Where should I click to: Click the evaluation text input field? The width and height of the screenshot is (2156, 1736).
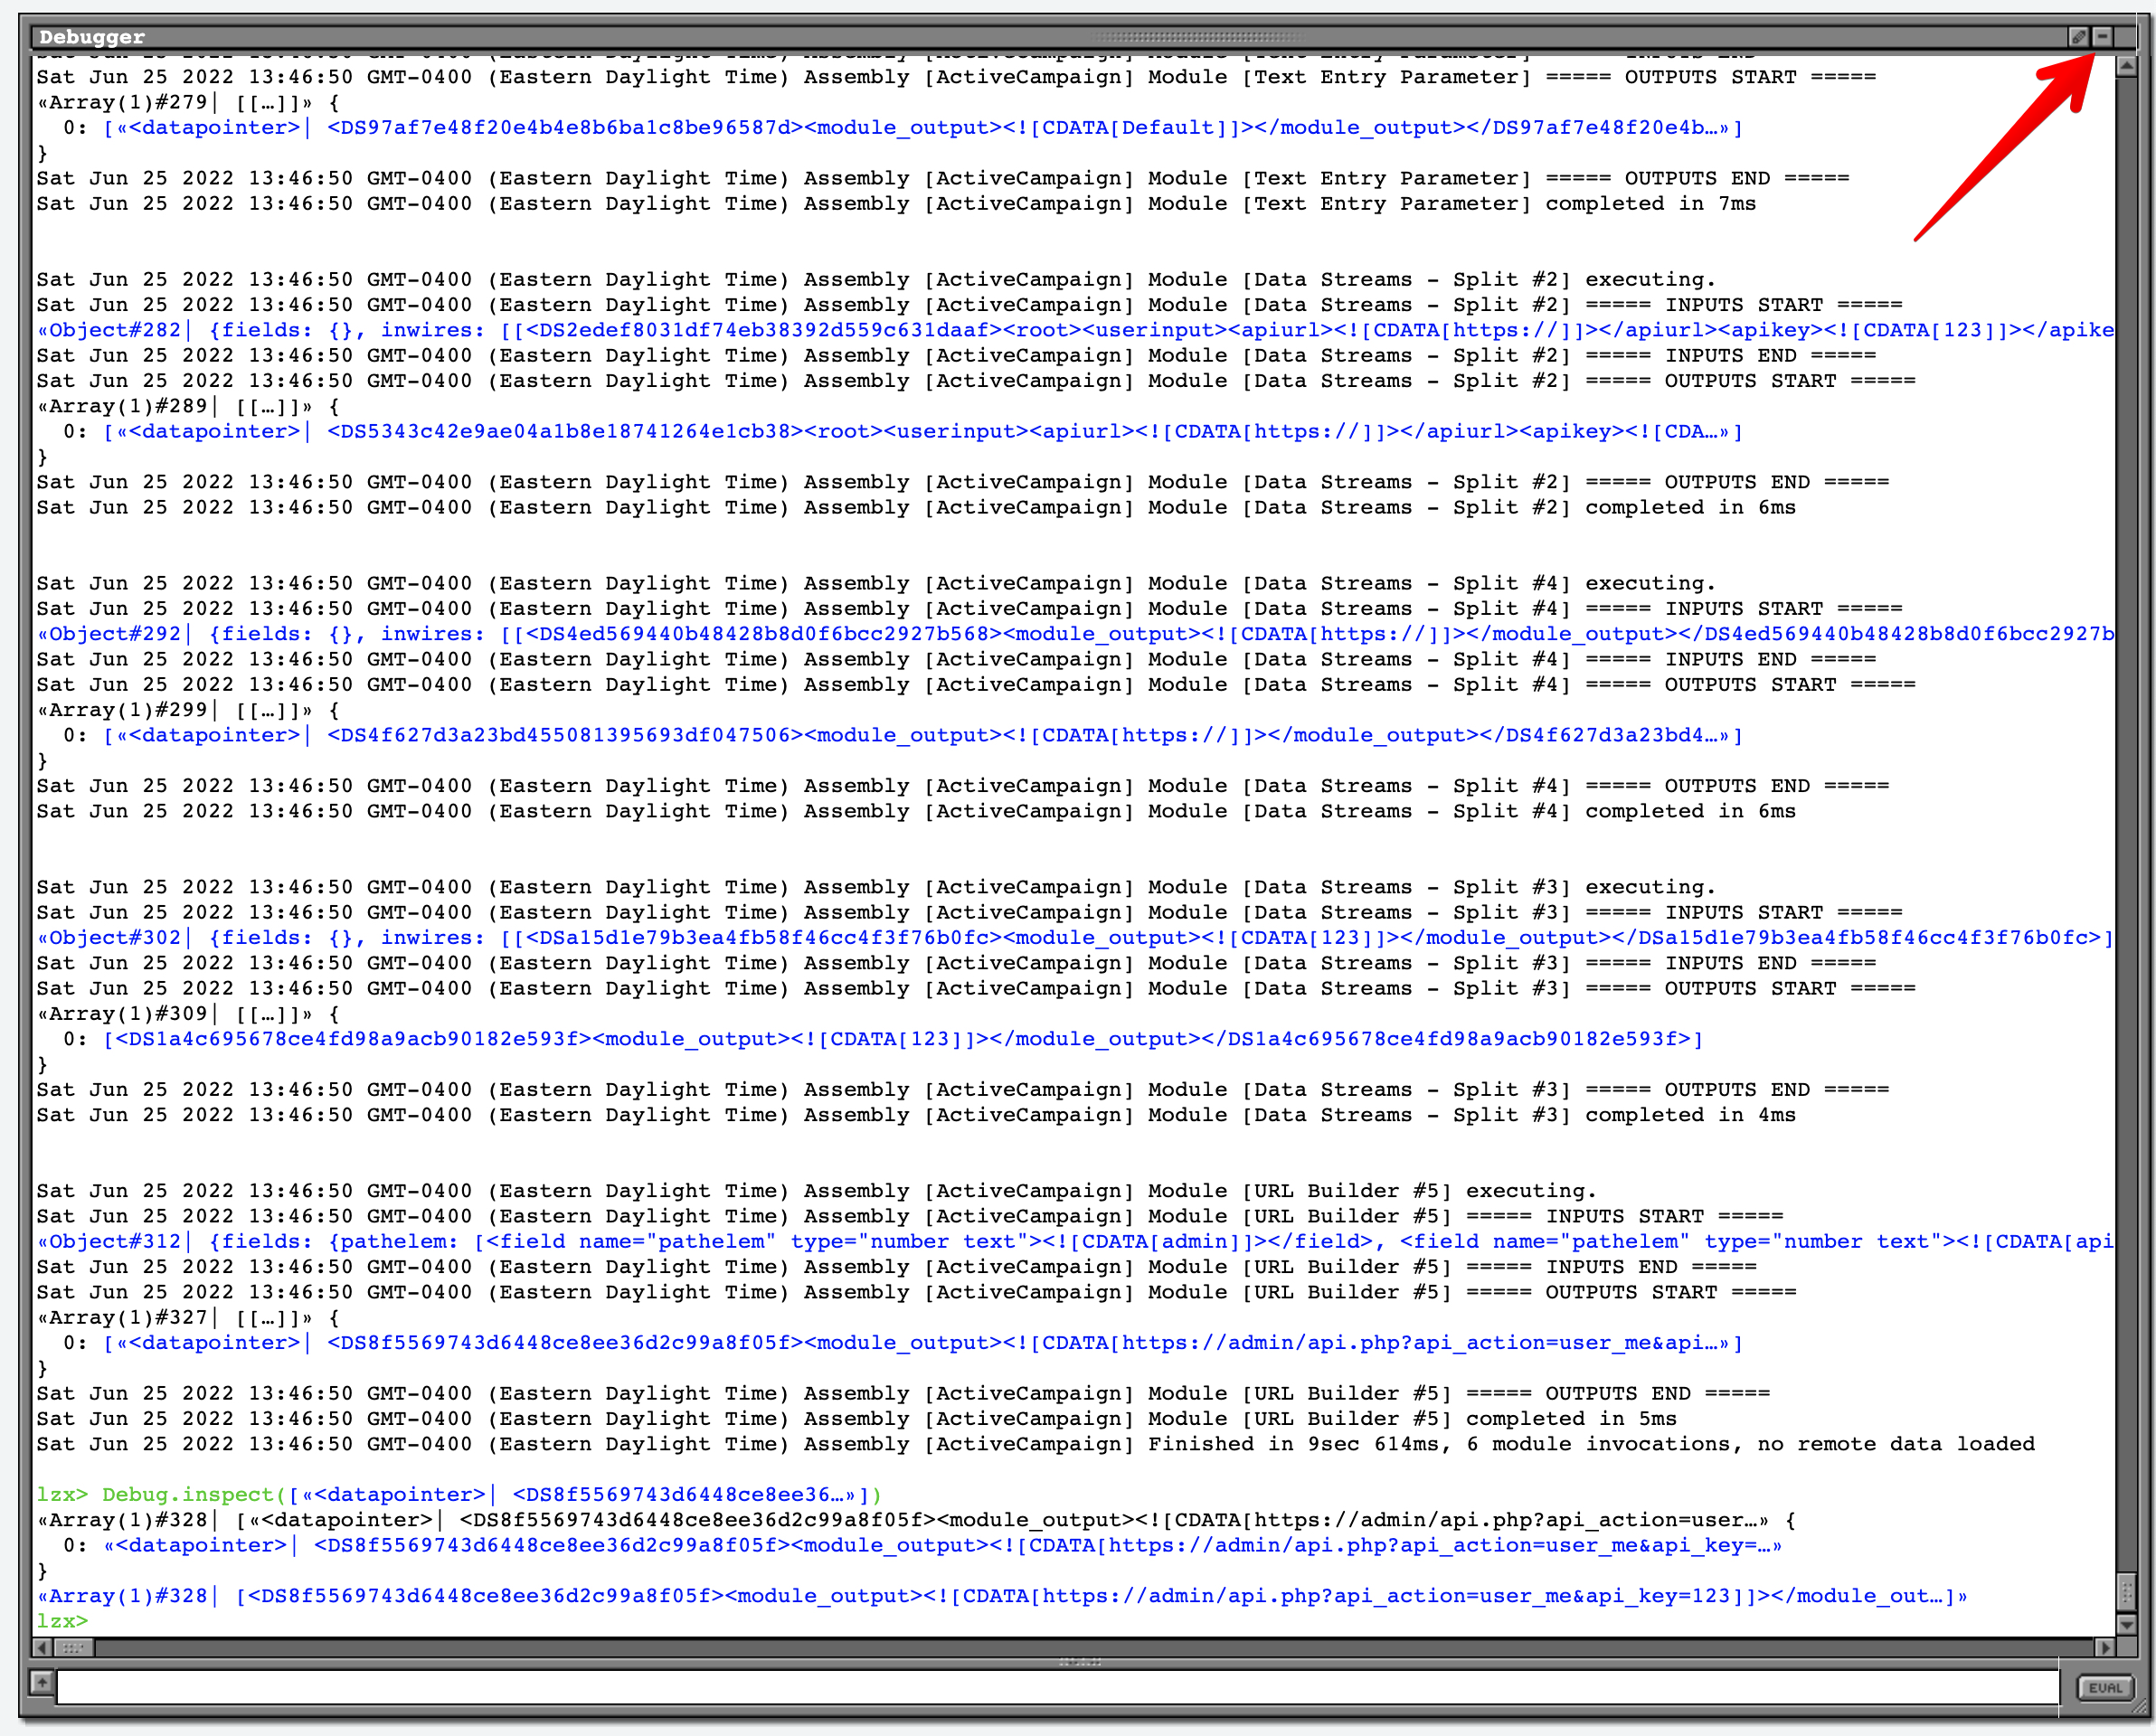[x=1056, y=1687]
